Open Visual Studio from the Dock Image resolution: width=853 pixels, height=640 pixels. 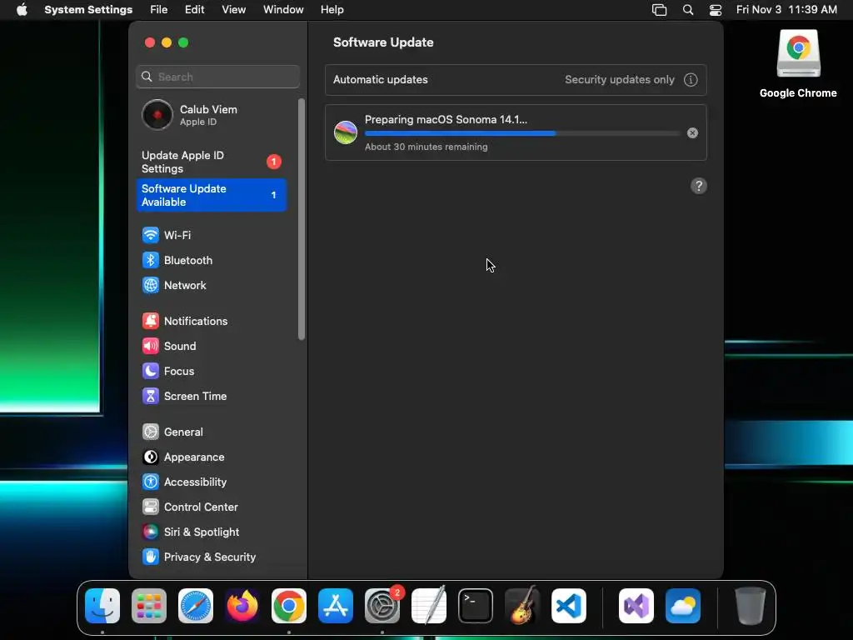pos(636,606)
